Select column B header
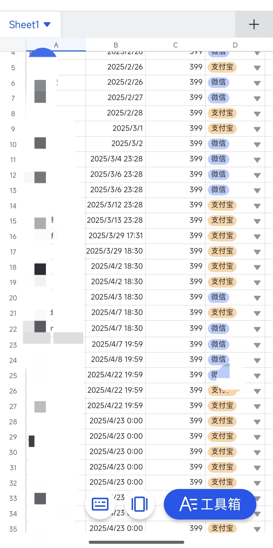This screenshot has width=273, height=548. (116, 45)
